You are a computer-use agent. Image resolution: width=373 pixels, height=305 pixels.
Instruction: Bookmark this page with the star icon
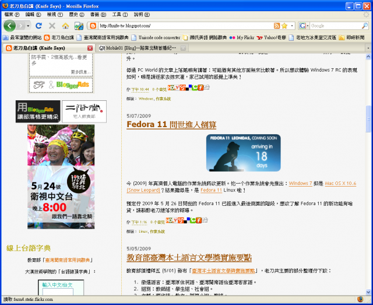pos(284,26)
